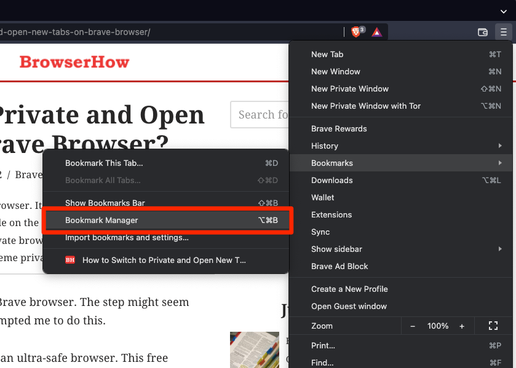This screenshot has height=368, width=516.
Task: Expand the History submenu
Action: pyautogui.click(x=325, y=146)
